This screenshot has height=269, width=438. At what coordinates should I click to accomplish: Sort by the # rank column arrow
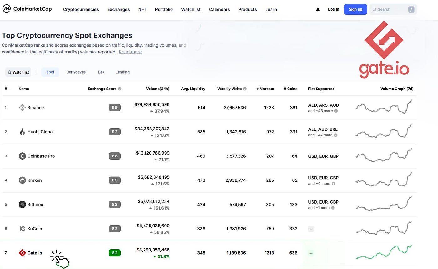pyautogui.click(x=9, y=89)
